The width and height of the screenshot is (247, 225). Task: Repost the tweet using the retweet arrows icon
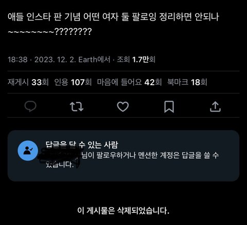[77, 106]
